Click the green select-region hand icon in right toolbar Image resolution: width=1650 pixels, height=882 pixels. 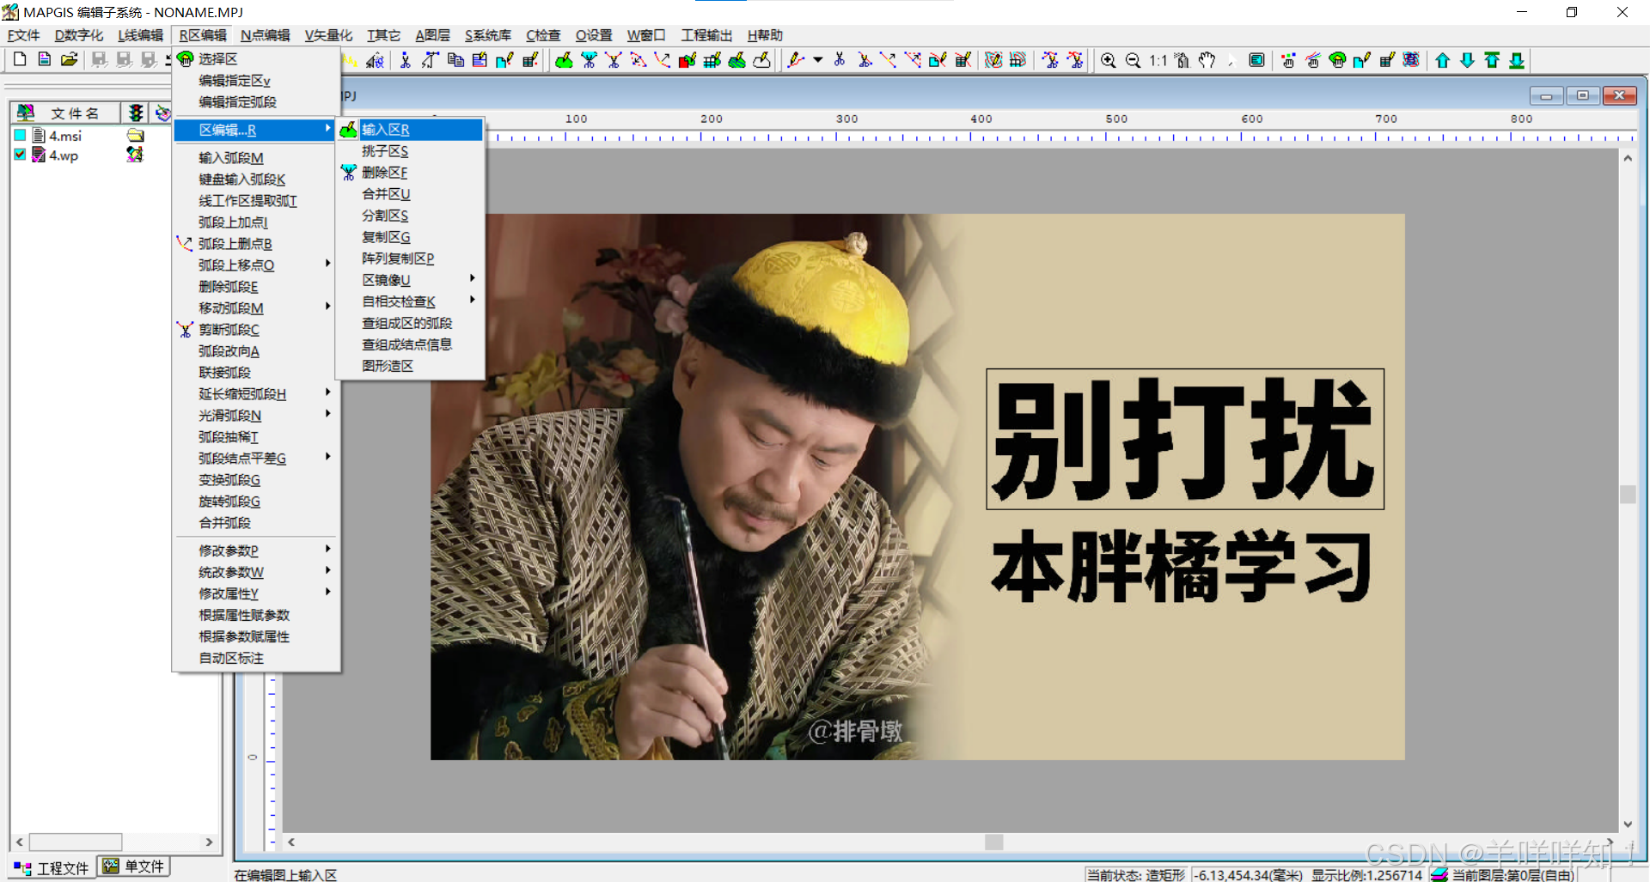1337,60
